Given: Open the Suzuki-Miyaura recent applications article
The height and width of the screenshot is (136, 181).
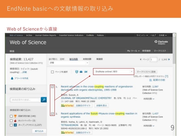Looking at the screenshot, I should tap(99, 115).
